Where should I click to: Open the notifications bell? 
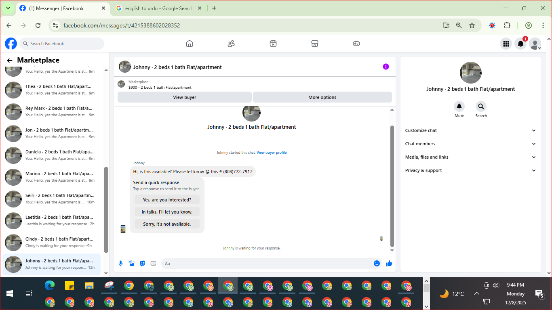[520, 44]
